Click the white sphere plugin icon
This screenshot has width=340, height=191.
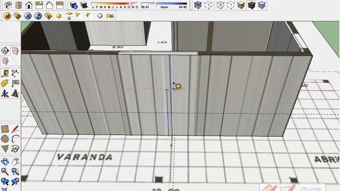99,16
